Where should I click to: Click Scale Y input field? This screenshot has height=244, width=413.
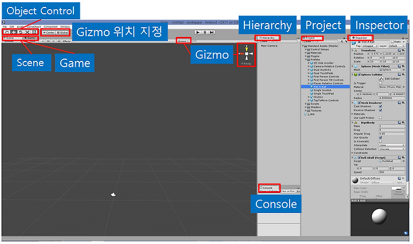click(387, 61)
